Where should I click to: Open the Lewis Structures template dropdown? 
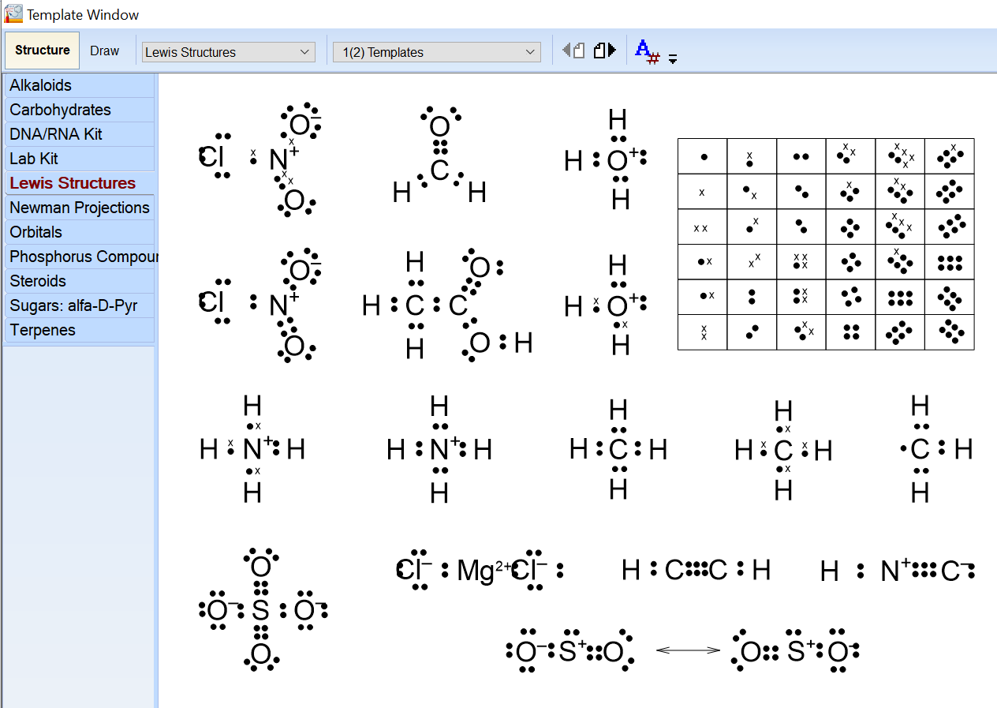coord(227,52)
